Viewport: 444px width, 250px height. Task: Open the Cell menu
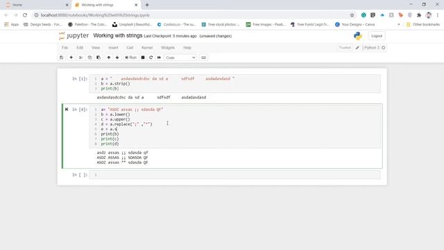point(130,48)
